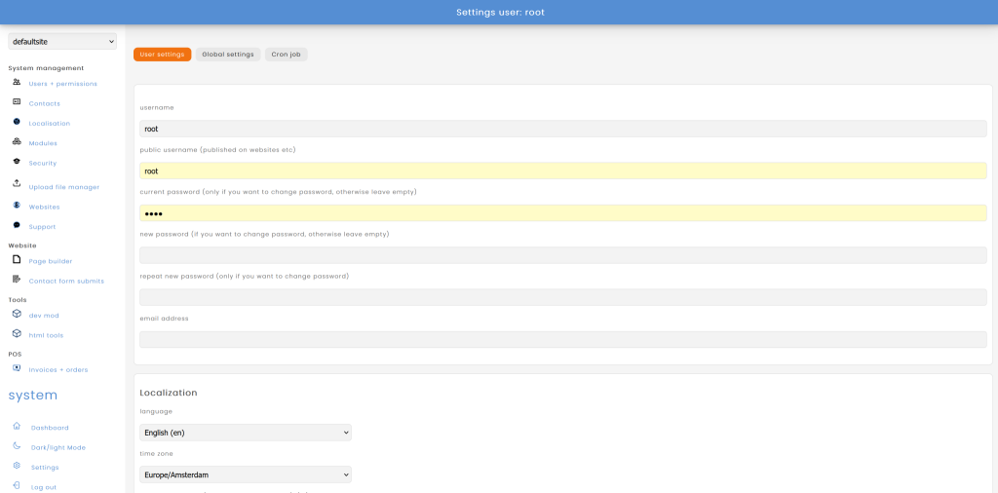Select the Security icon in sidebar

tap(17, 162)
